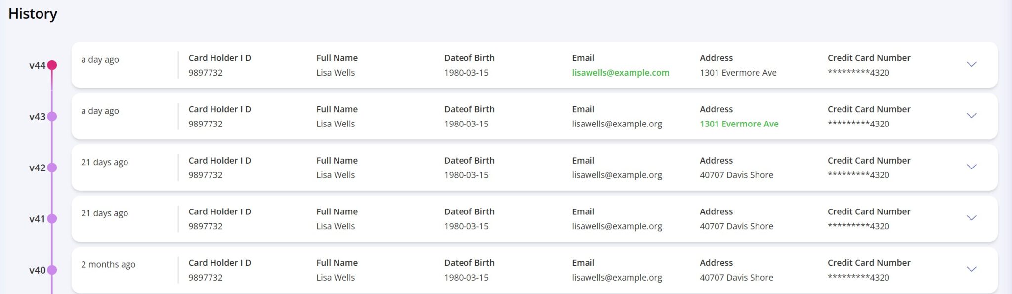This screenshot has width=1012, height=294.
Task: Expand the v44 history entry chevron
Action: [x=971, y=64]
